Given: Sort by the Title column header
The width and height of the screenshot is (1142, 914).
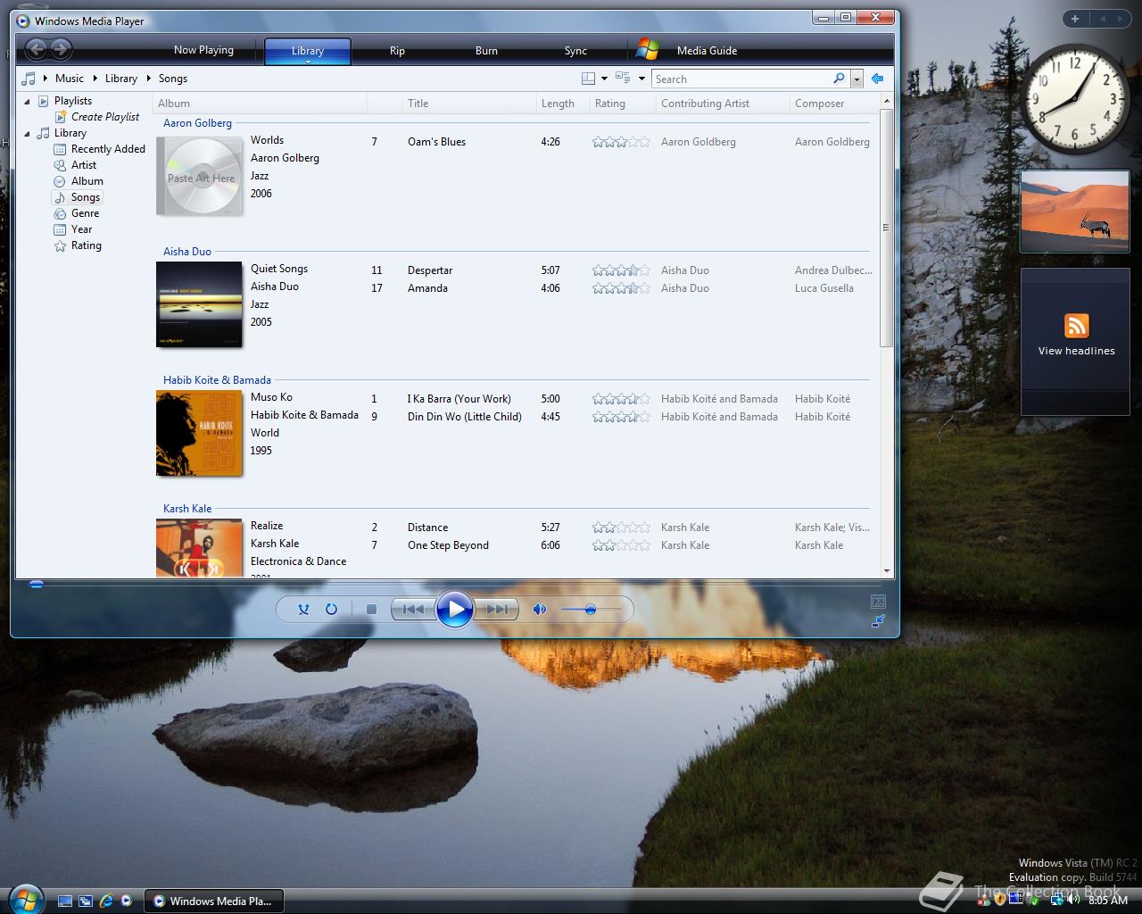Looking at the screenshot, I should point(468,104).
